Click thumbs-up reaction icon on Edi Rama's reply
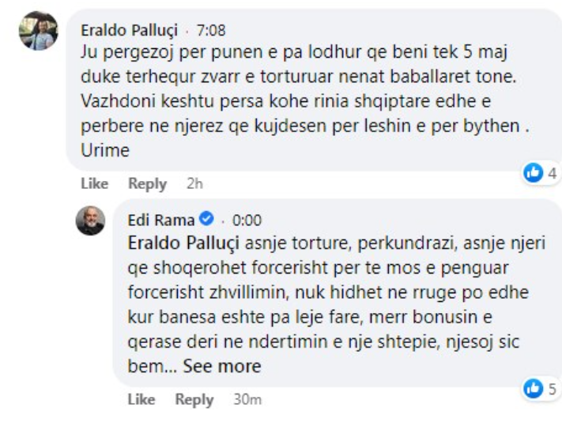This screenshot has width=562, height=430. click(534, 388)
